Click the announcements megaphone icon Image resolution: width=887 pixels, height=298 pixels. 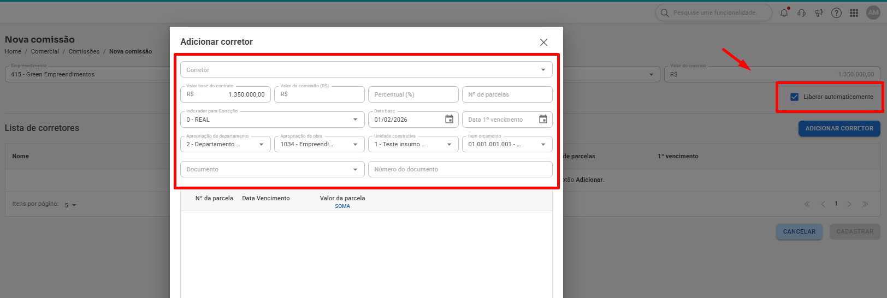pyautogui.click(x=819, y=13)
